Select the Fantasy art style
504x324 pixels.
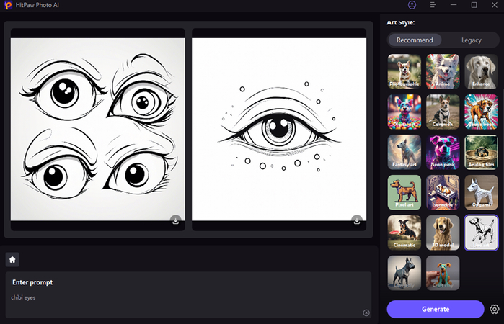pyautogui.click(x=404, y=152)
